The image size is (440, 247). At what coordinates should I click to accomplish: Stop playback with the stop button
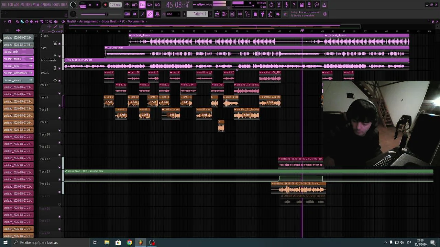tap(98, 5)
